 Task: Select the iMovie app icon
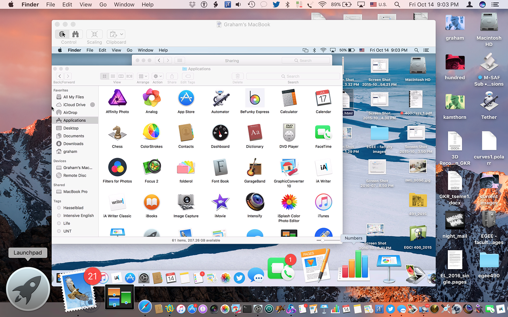click(220, 202)
